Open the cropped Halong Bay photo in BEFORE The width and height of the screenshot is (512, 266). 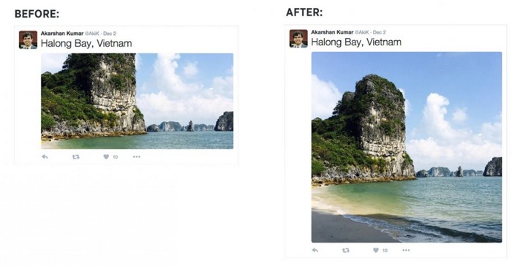pos(138,101)
